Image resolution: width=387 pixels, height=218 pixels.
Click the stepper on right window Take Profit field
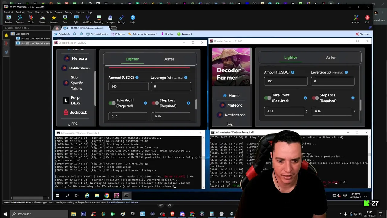click(x=306, y=111)
